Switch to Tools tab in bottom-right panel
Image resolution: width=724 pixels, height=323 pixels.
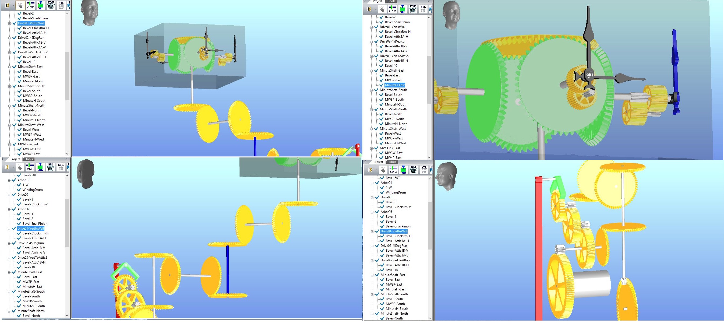click(392, 162)
